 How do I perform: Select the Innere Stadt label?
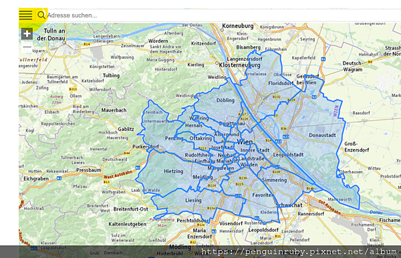point(255,150)
